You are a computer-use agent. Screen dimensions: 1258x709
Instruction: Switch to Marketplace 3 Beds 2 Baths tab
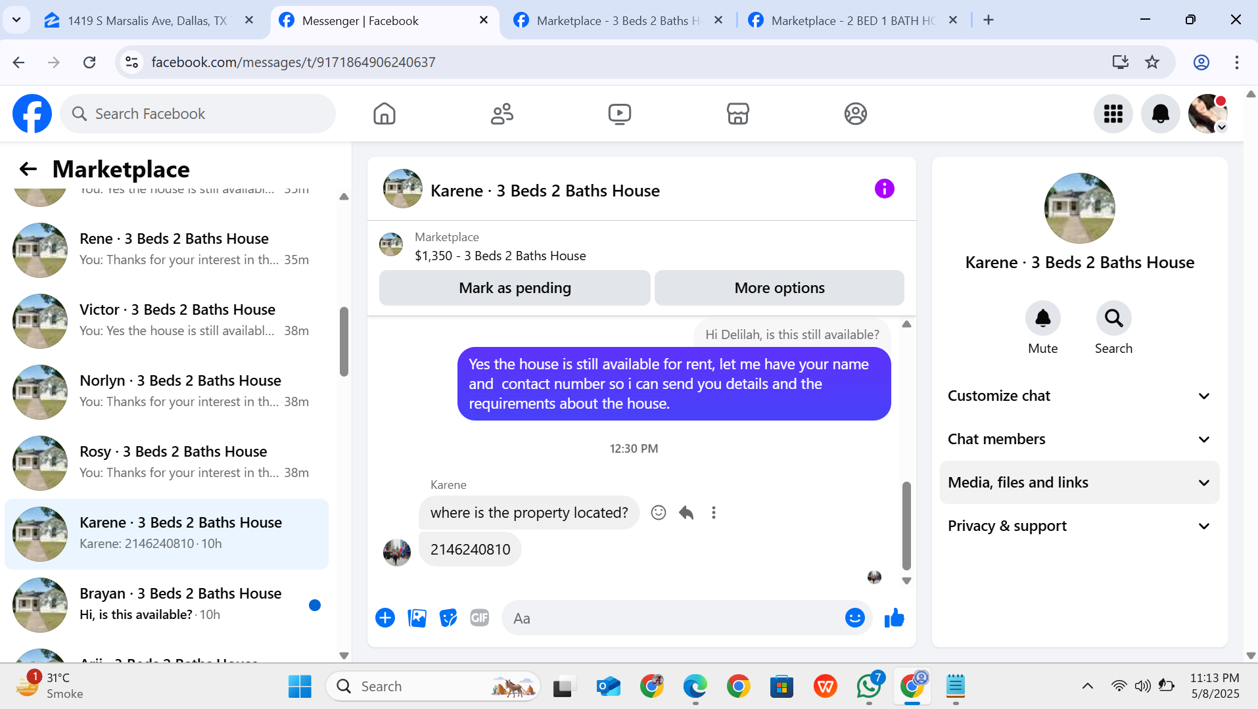618,20
